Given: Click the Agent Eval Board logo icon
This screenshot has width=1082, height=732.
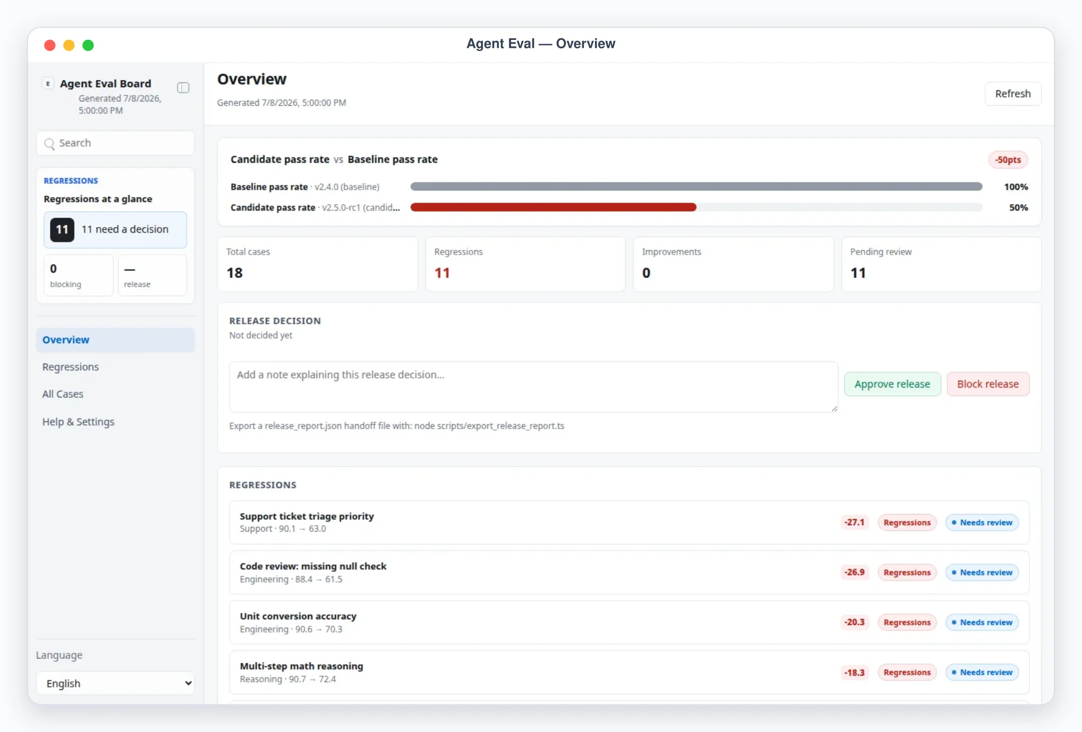Looking at the screenshot, I should [48, 83].
